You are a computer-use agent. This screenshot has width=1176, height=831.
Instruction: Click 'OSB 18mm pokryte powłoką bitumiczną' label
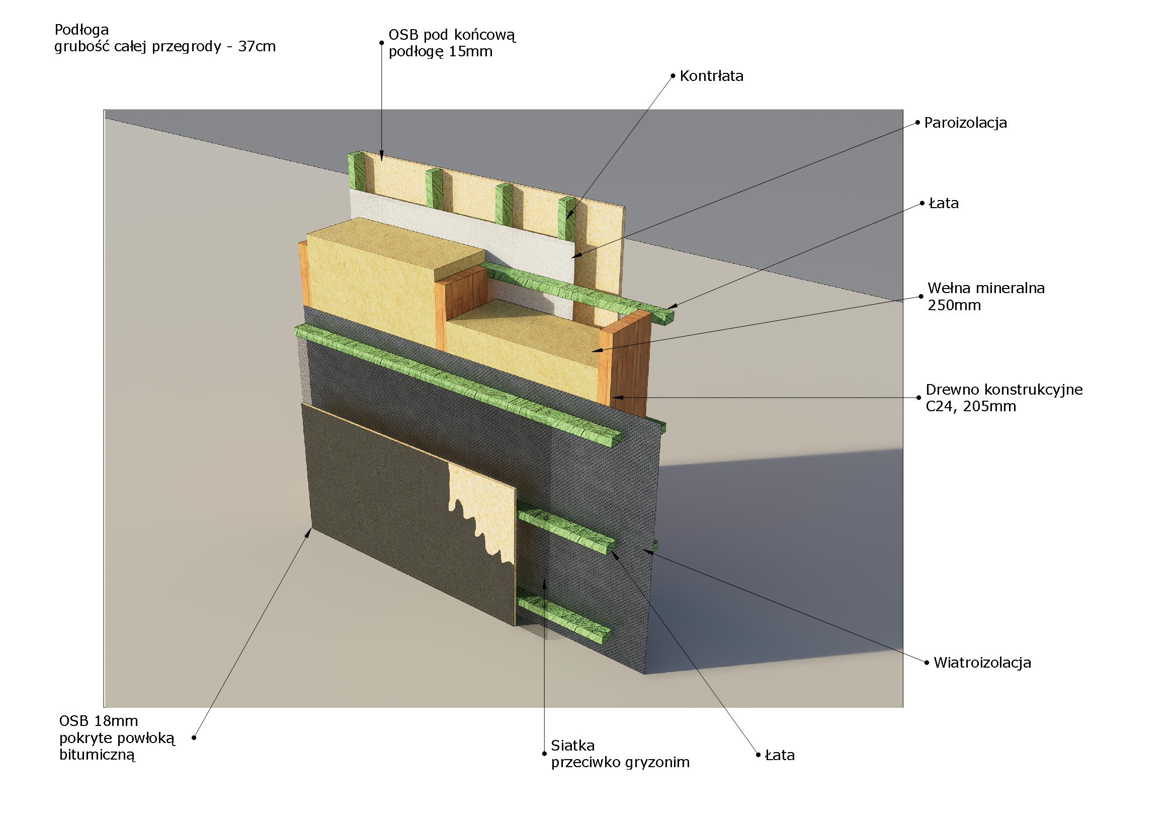coord(117,738)
